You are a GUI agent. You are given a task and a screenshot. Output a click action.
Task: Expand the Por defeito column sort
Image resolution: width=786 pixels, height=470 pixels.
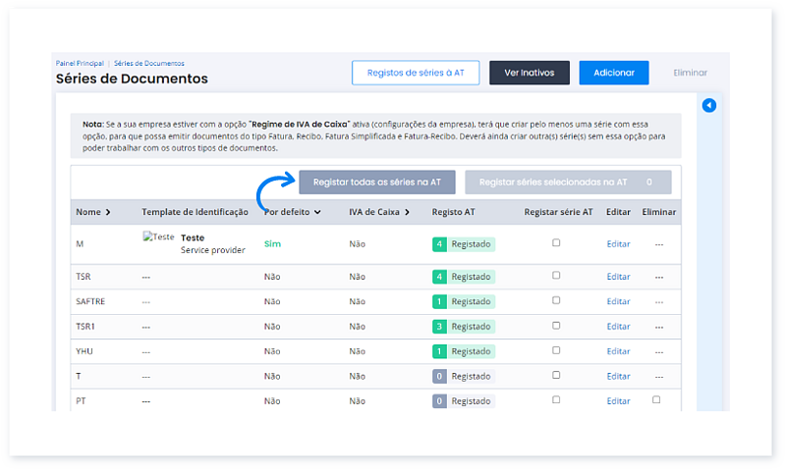click(293, 212)
